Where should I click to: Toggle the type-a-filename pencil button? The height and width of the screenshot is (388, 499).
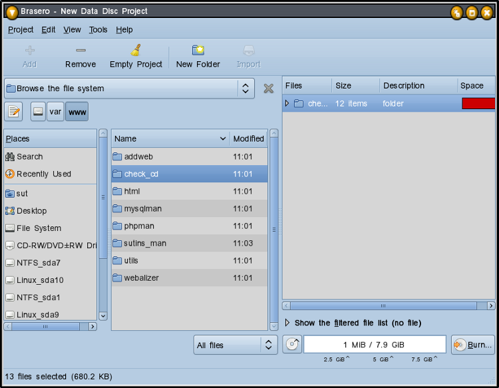(14, 112)
